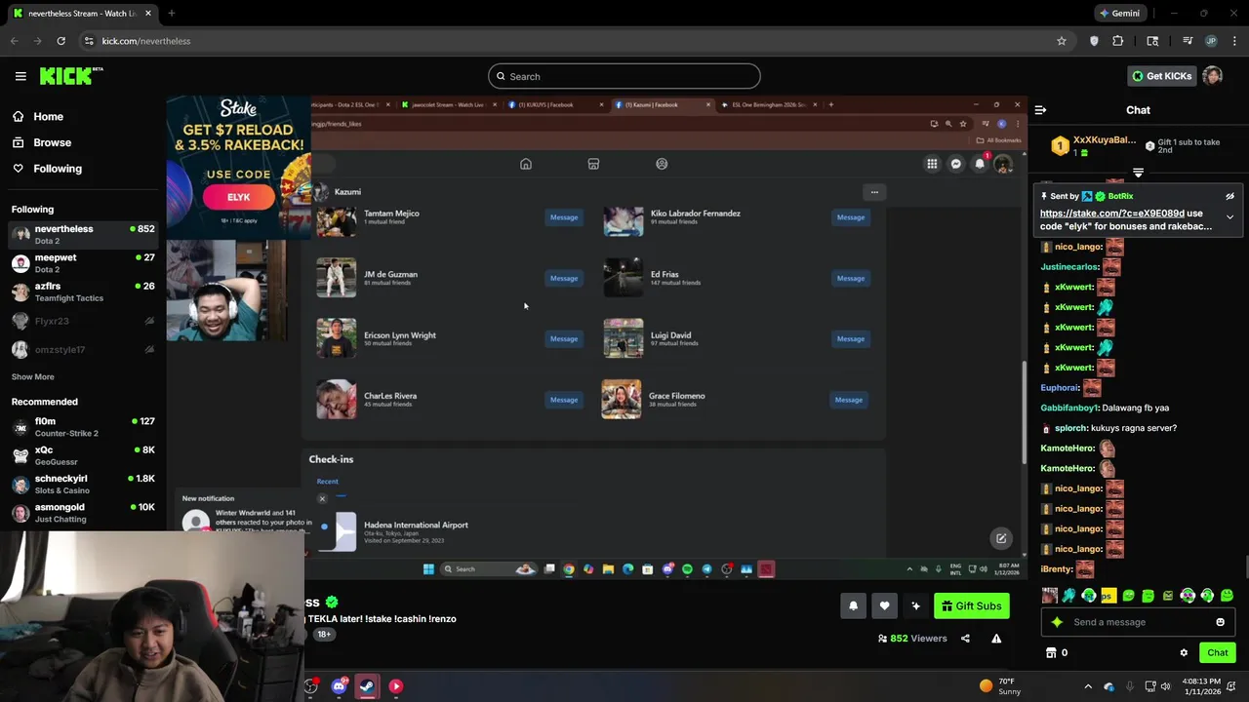
Task: Show hidden tray icons chevron
Action: click(x=1088, y=686)
